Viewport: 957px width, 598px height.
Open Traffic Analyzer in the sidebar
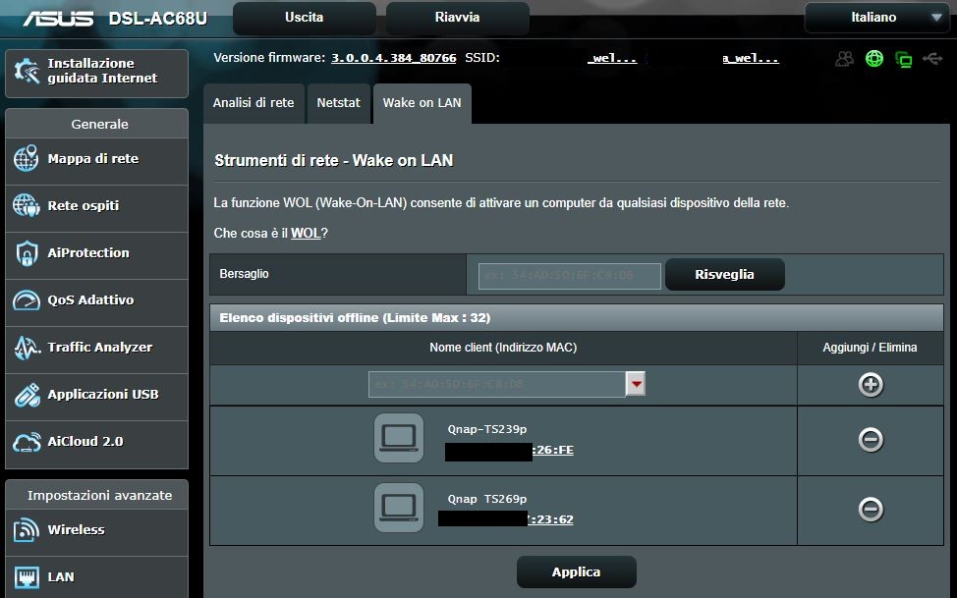99,348
